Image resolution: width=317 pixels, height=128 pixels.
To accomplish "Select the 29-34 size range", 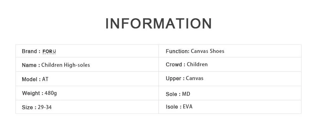I will point(45,108).
